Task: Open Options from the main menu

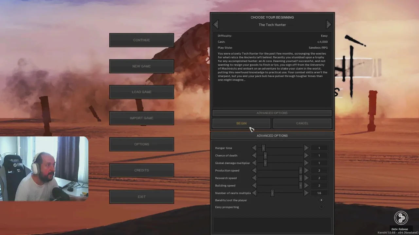Action: 141,144
